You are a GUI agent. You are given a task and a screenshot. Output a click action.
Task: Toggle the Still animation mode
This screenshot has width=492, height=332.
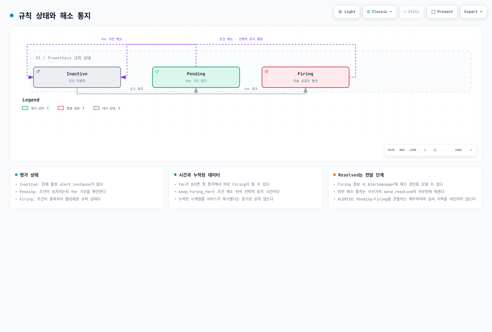point(412,12)
